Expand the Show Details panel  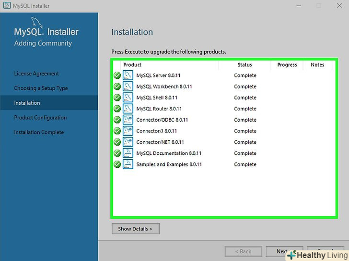[x=135, y=229]
